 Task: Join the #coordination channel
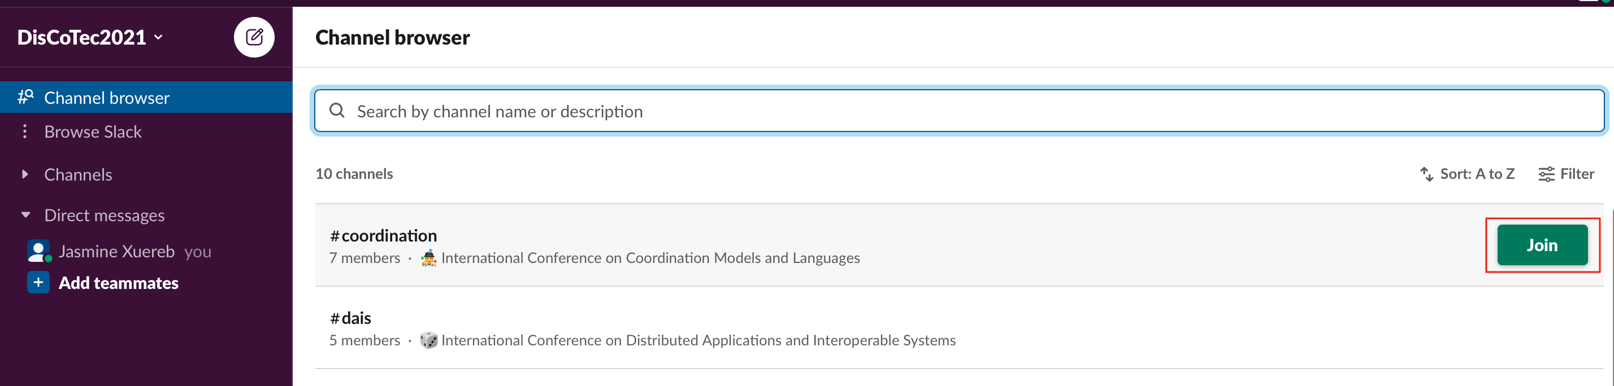tap(1542, 245)
